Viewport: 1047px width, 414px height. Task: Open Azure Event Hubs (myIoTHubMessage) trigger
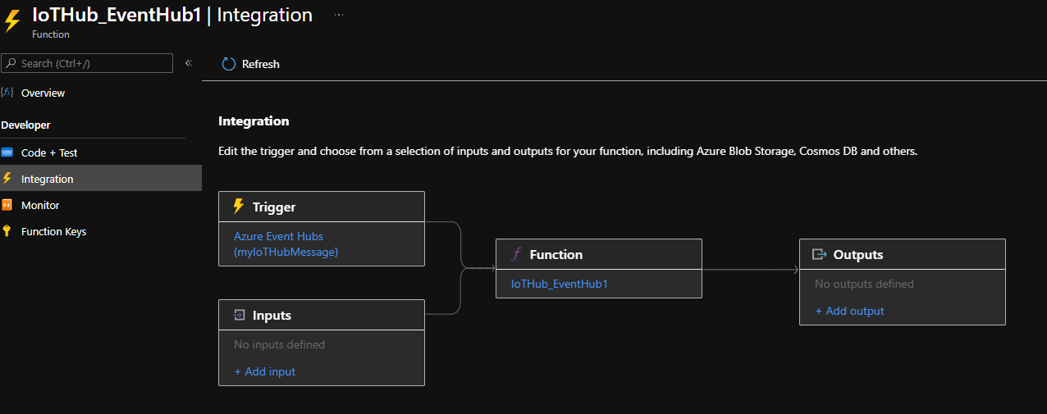coord(286,244)
